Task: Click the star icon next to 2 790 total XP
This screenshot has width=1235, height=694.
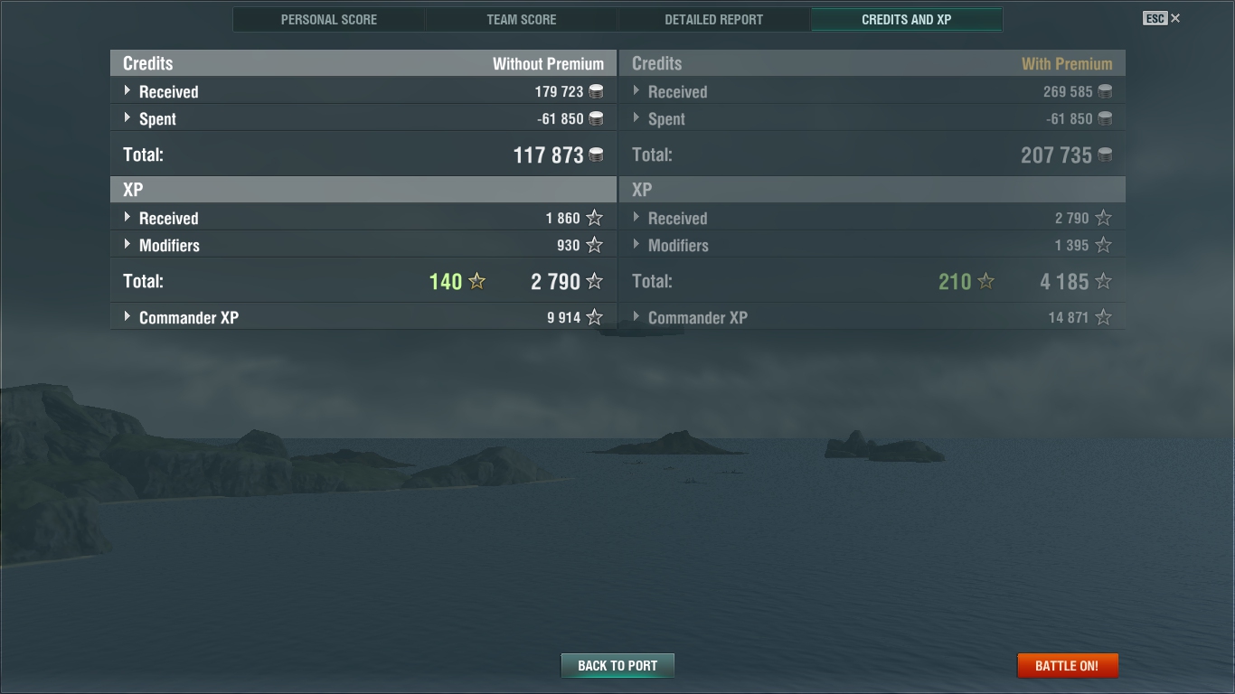Action: pos(594,281)
